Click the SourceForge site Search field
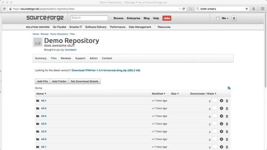 [89, 18]
